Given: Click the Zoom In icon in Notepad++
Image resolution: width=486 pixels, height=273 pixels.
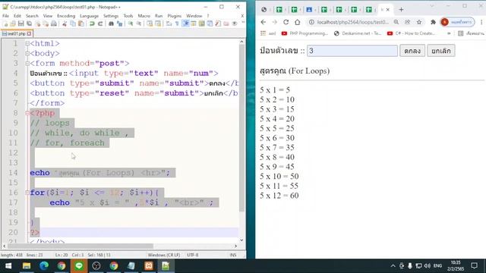Looking at the screenshot, I should (x=131, y=24).
